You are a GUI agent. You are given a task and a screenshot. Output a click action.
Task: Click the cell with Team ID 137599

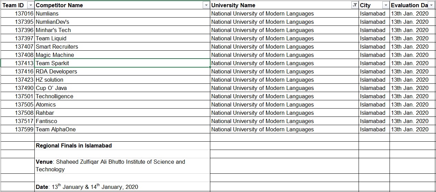pos(18,129)
